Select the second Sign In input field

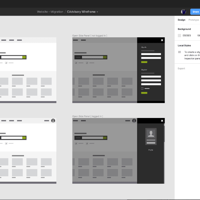click(151, 58)
